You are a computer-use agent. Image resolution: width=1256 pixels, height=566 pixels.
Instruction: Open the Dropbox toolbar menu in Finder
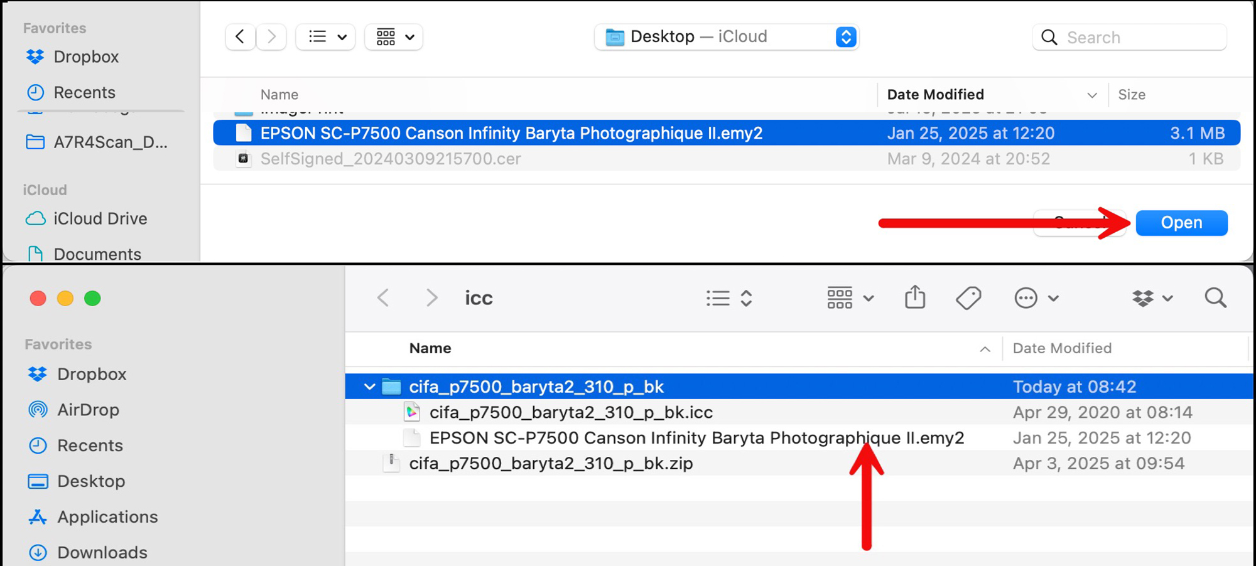[1152, 298]
